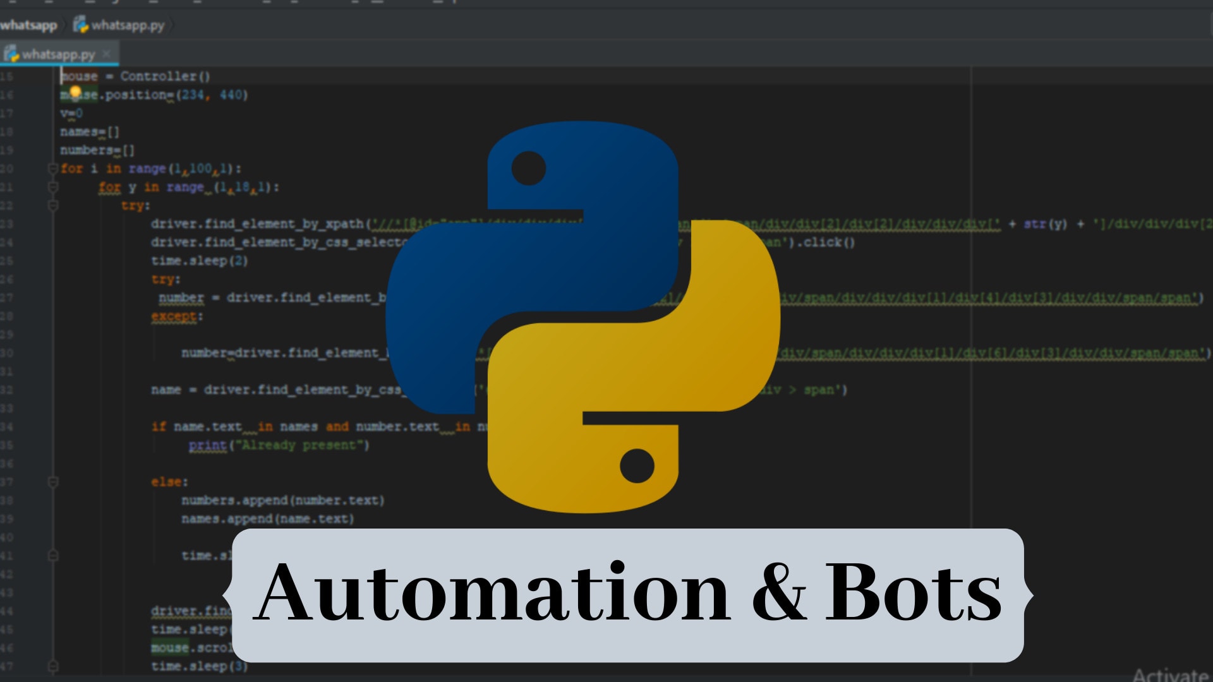Click the Python icon on whatsapp.py tab

click(11, 54)
